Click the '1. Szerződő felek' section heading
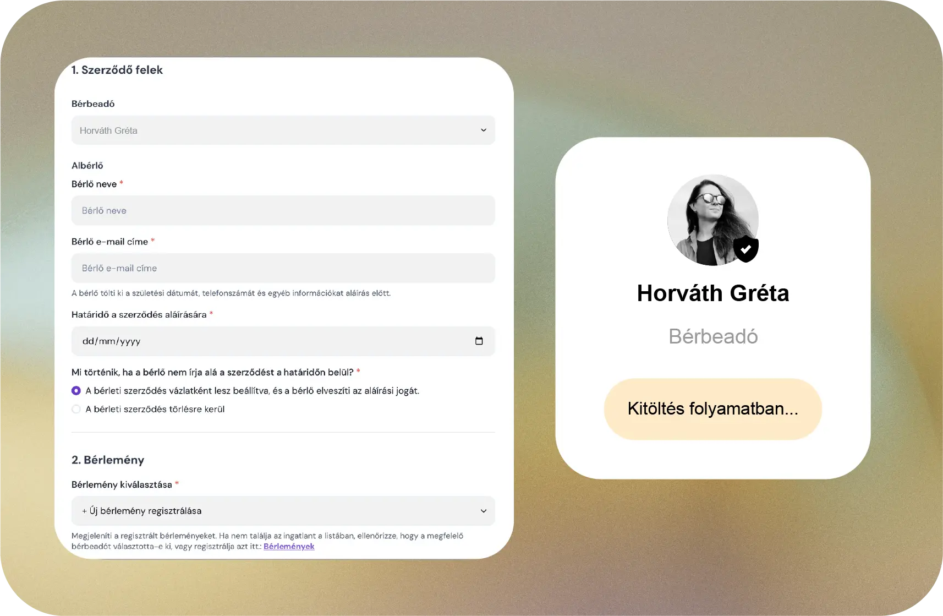Image resolution: width=943 pixels, height=616 pixels. 117,70
